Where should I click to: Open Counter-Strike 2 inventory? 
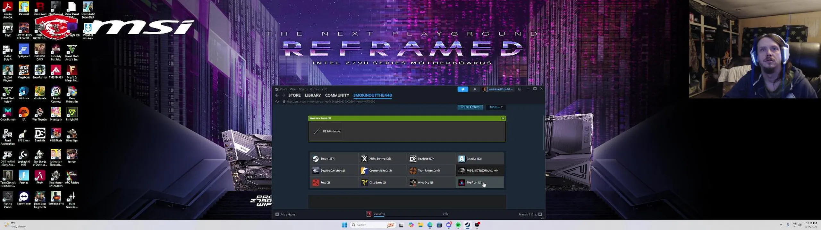coord(382,171)
